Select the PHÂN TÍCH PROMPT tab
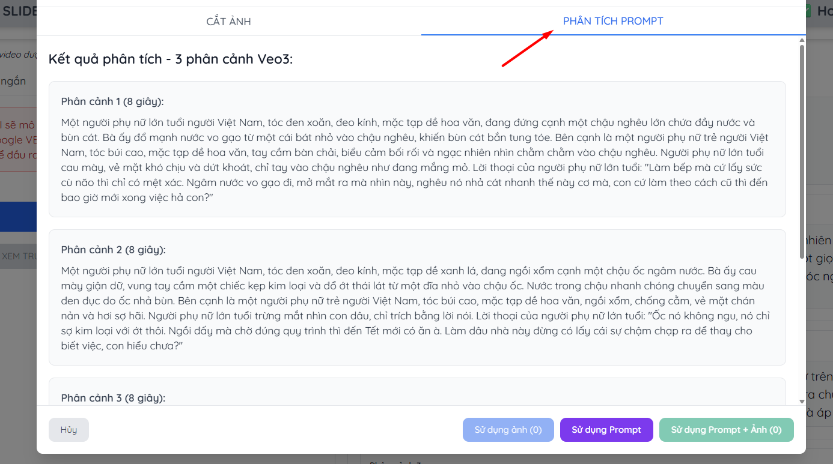 coord(612,22)
